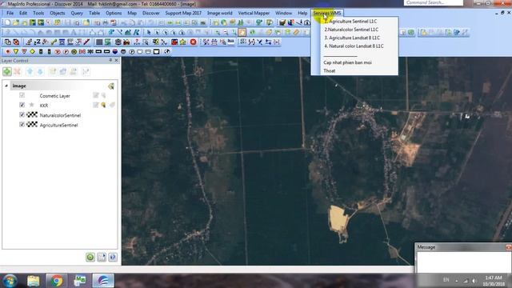Viewport: 512px width, 288px height.
Task: Click the red circle X toolbar icon
Action: 194,42
